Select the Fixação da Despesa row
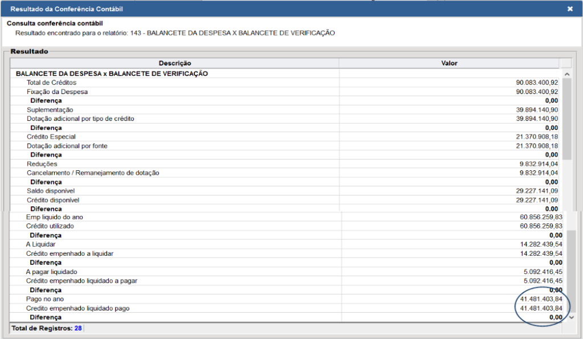 pos(284,92)
